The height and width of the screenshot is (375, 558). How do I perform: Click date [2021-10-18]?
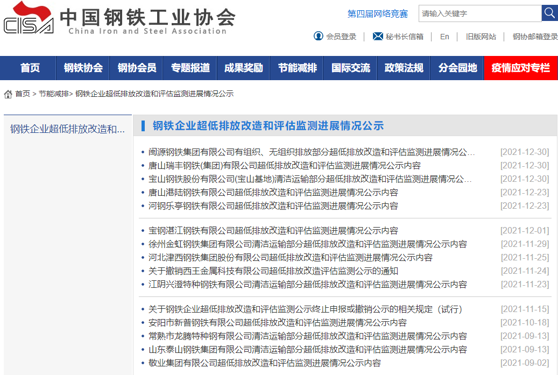525,323
